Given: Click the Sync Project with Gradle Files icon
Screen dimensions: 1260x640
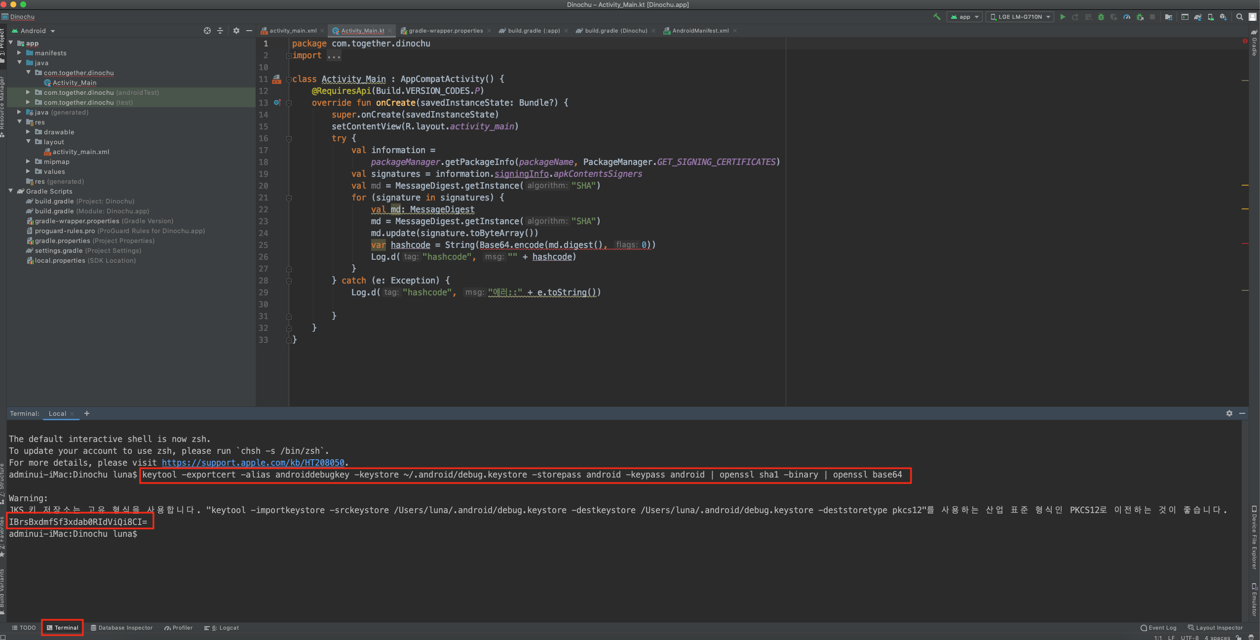Looking at the screenshot, I should click(x=1198, y=17).
